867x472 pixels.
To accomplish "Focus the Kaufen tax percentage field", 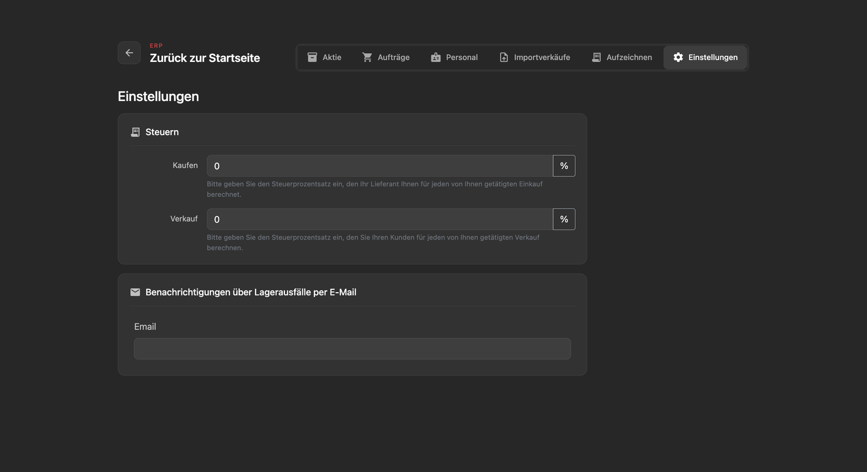I will [x=380, y=166].
